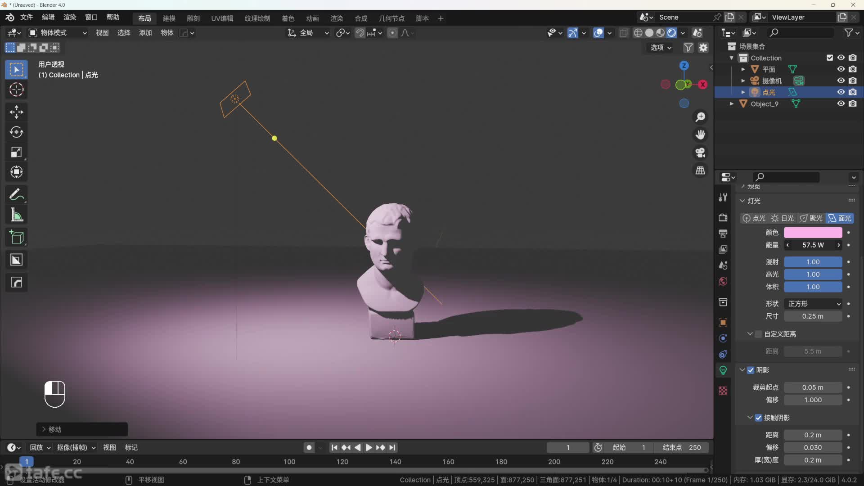Hide Object_9 with eye icon

(x=841, y=103)
